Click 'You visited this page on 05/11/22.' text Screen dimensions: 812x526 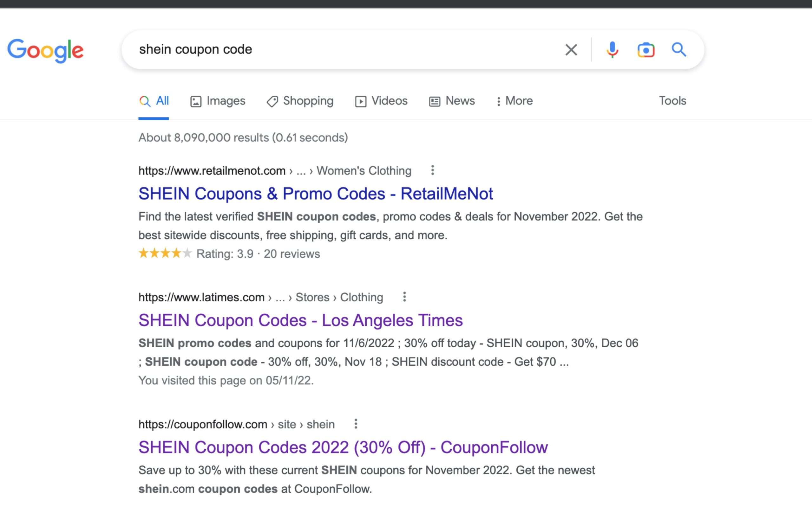226,381
